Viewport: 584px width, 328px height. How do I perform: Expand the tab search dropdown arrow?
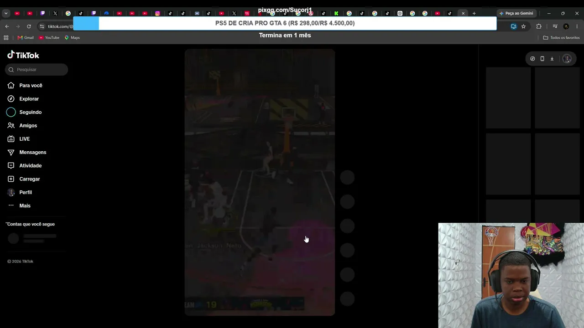[6, 13]
